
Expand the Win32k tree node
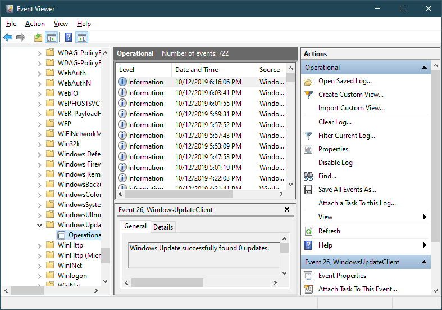(39, 145)
